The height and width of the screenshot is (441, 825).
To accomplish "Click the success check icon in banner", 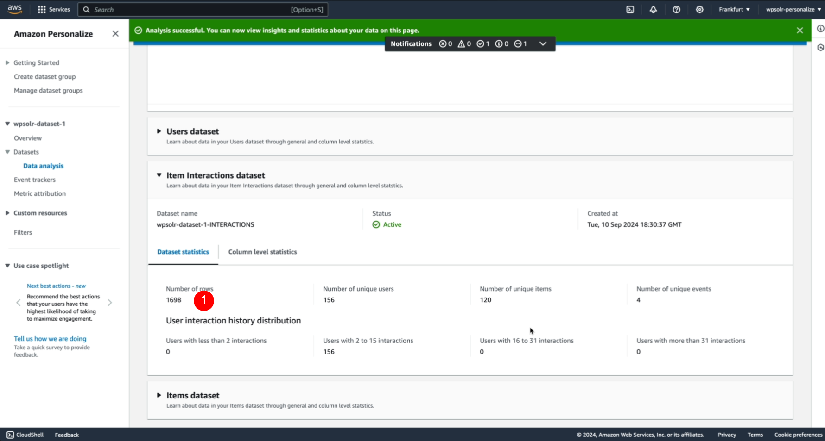I will pyautogui.click(x=138, y=30).
